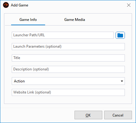Click the Launch Parameters (optional) field
The width and height of the screenshot is (136, 123).
(68, 46)
